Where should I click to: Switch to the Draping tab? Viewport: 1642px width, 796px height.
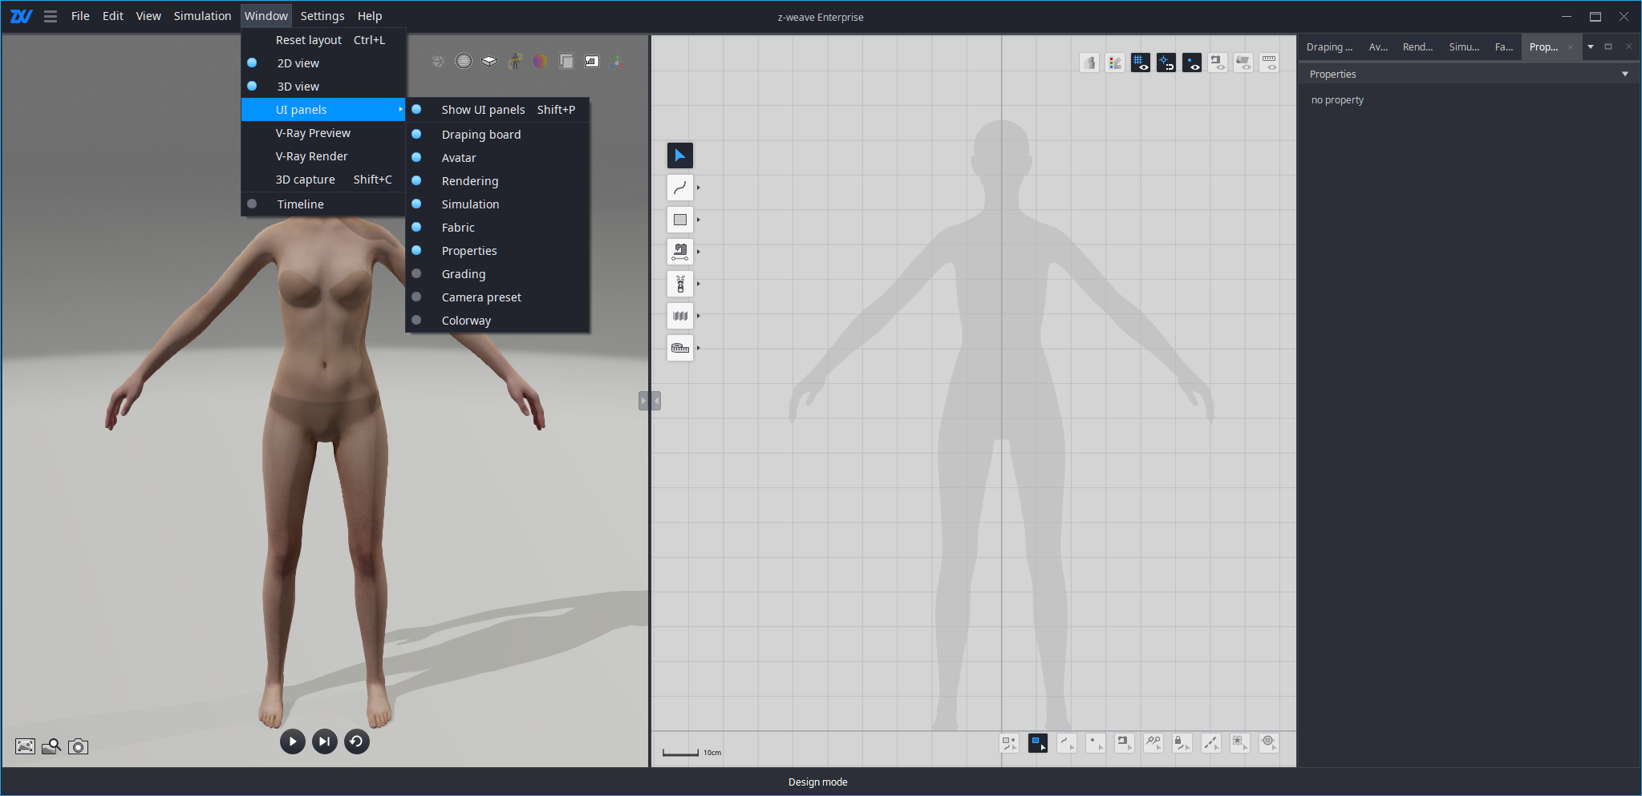click(1328, 47)
